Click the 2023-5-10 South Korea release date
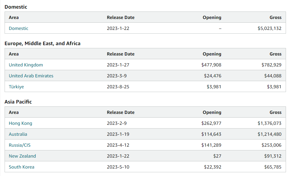The width and height of the screenshot is (290, 176). coord(118,167)
